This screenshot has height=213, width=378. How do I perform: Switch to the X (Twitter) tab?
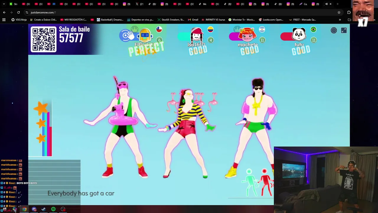click(139, 4)
